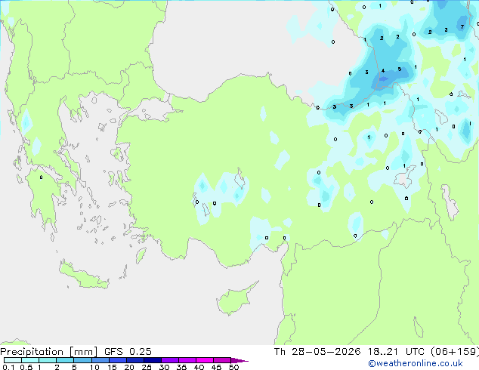
Task: Select the 5–10 mm legend color swatch
Action: pyautogui.click(x=82, y=360)
